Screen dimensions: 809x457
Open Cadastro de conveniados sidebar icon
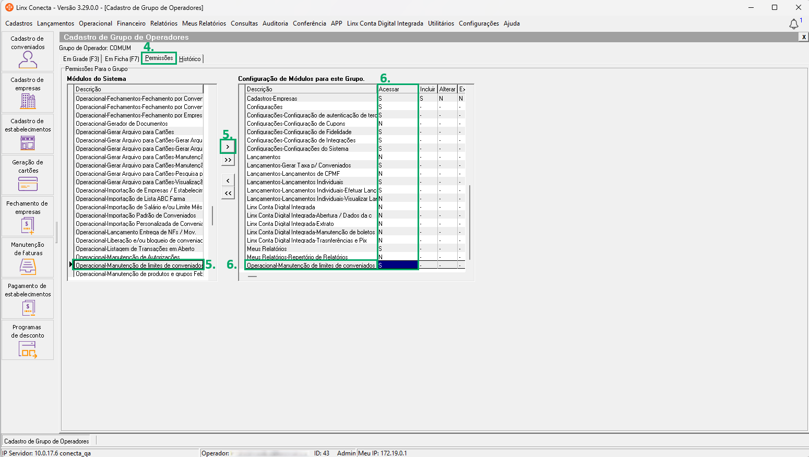coord(28,52)
